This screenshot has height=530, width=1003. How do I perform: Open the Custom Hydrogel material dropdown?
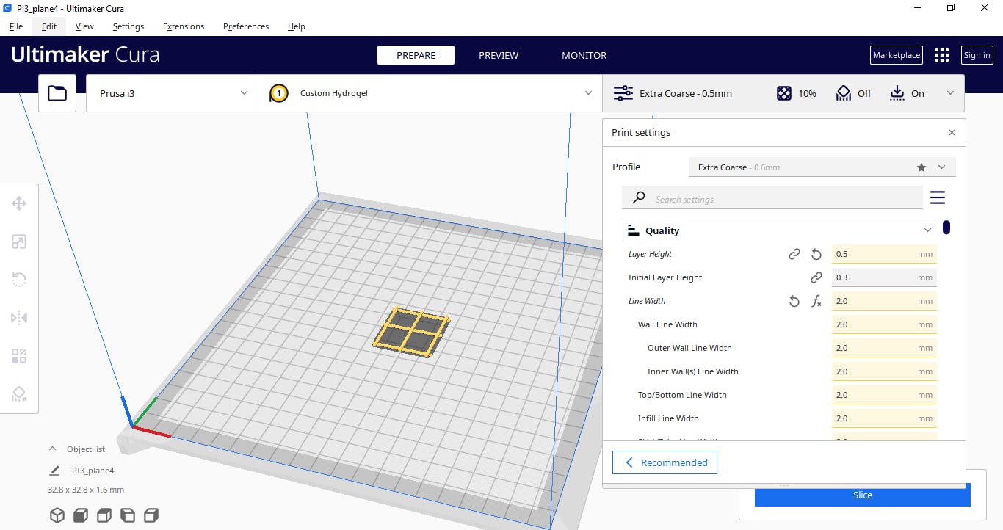(430, 93)
